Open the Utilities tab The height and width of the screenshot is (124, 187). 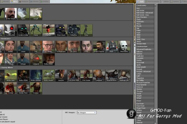165,2
